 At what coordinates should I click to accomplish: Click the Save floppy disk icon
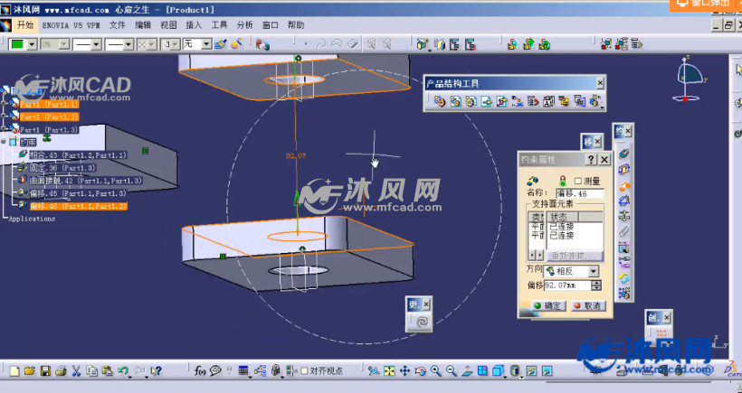coord(45,371)
